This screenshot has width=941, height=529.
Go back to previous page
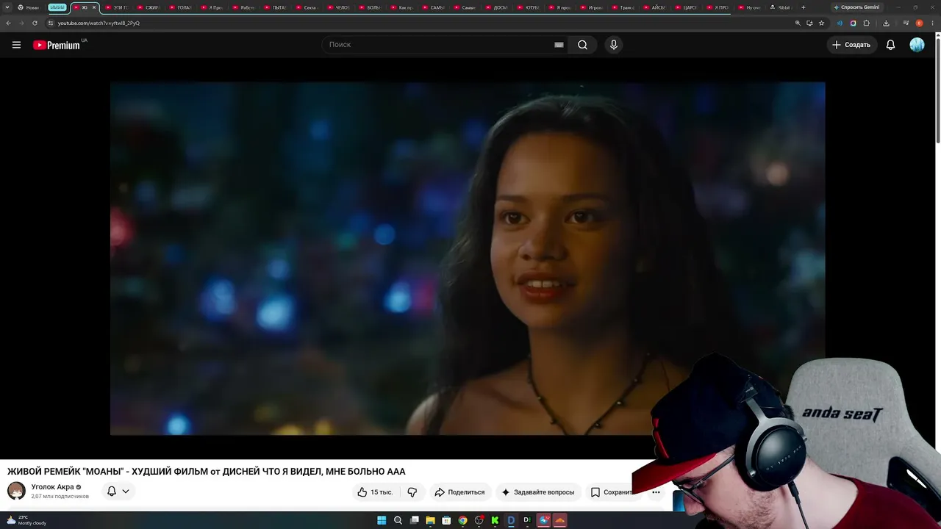[9, 23]
